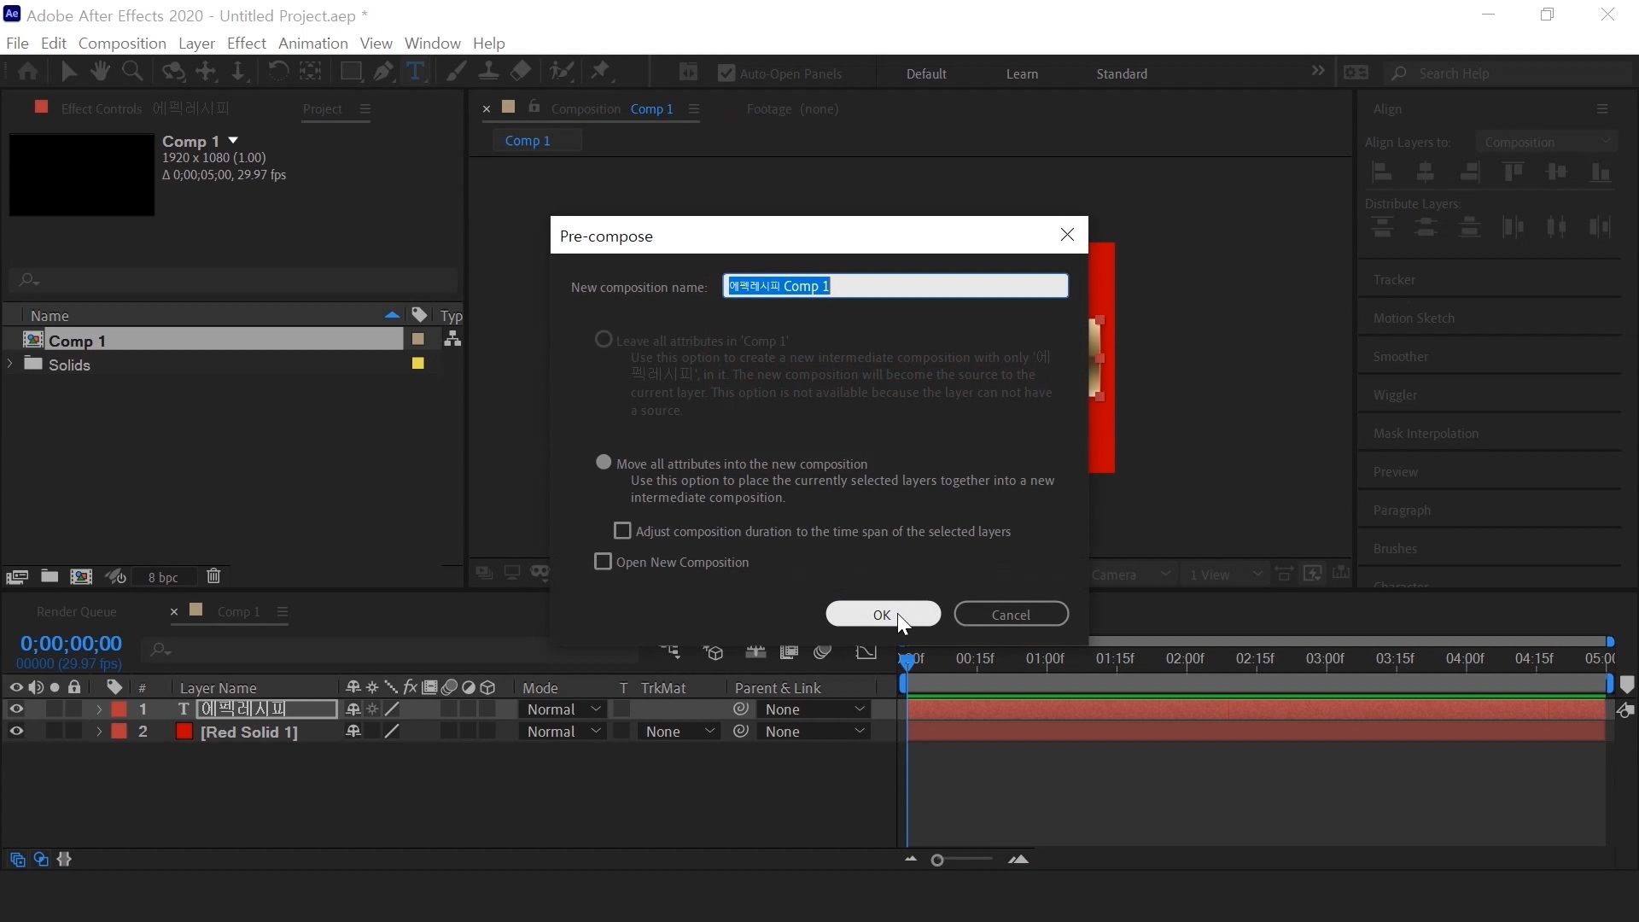Select Leave all attributes in 'Comp 1' radio
This screenshot has height=922, width=1639.
tap(604, 340)
